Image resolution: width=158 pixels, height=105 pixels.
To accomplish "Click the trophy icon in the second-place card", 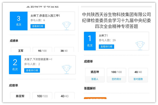I will [66, 69].
